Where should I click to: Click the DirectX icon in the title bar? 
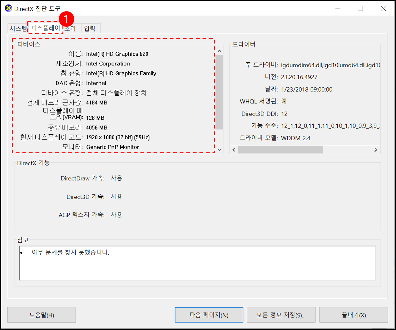pos(8,8)
